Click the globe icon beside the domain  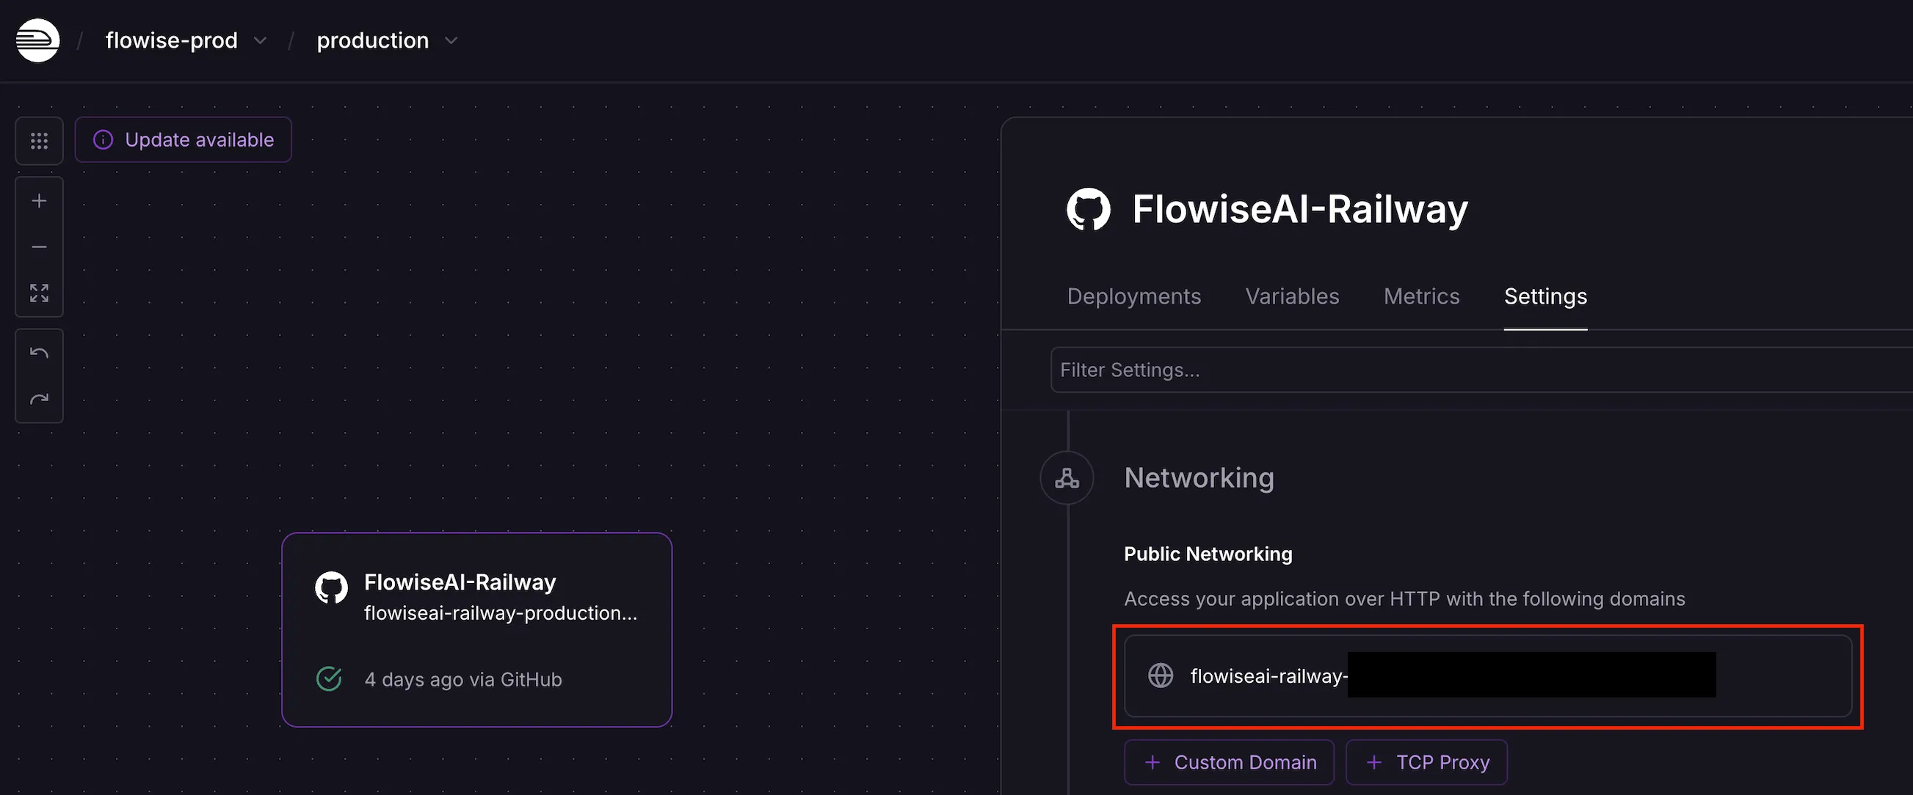click(1160, 675)
